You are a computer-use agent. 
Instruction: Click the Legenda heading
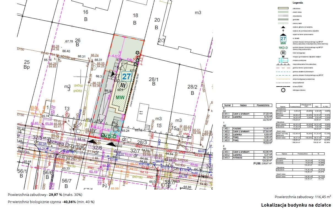[x=298, y=3]
